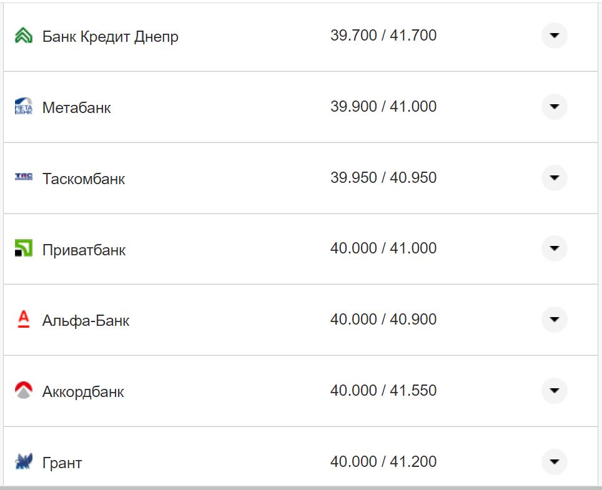The image size is (602, 490).
Task: Click the Метабанк logo icon
Action: tap(22, 107)
